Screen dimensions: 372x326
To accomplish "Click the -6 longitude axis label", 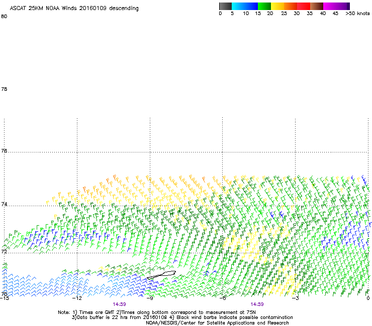I will coord(223,298).
